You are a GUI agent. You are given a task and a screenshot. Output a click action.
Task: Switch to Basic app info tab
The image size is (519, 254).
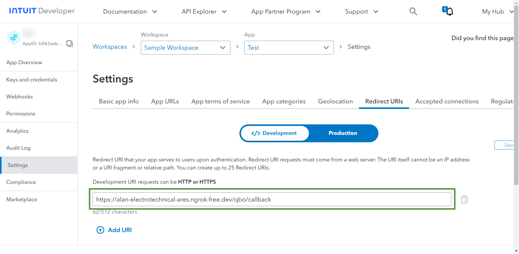119,101
